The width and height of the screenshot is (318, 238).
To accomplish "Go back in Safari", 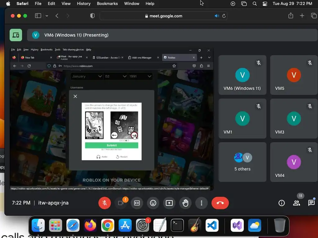I will tap(57, 16).
